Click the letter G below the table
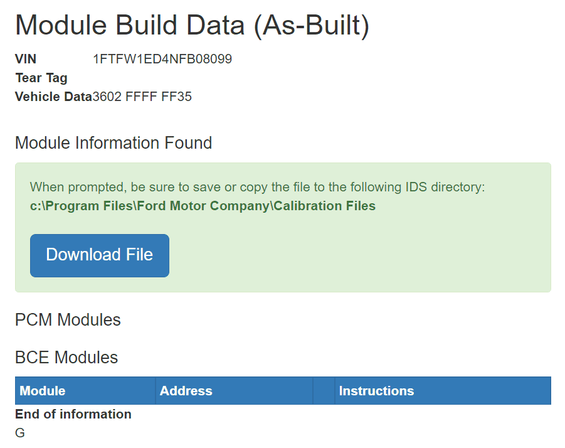The width and height of the screenshot is (565, 448). click(20, 433)
